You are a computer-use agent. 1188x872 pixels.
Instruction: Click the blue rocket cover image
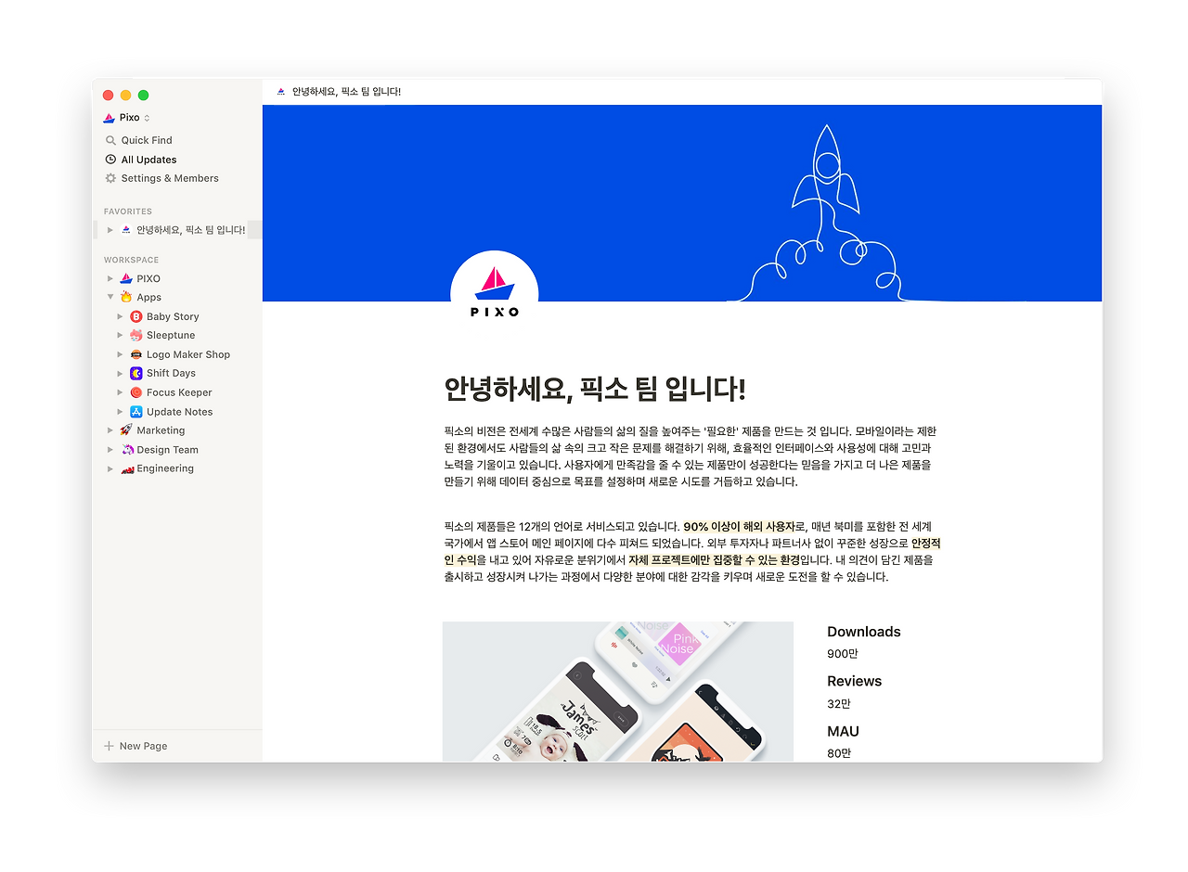tap(682, 203)
